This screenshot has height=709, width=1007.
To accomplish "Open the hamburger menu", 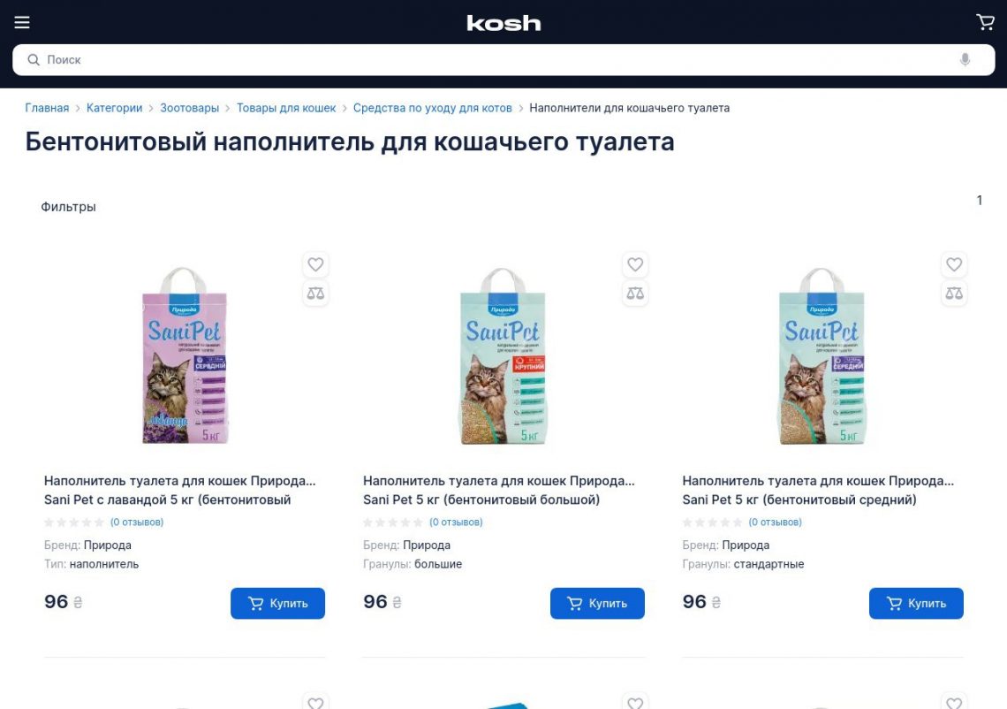I will click(x=22, y=22).
